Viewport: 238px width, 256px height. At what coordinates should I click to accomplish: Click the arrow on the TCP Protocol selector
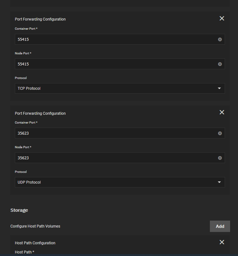pyautogui.click(x=219, y=88)
